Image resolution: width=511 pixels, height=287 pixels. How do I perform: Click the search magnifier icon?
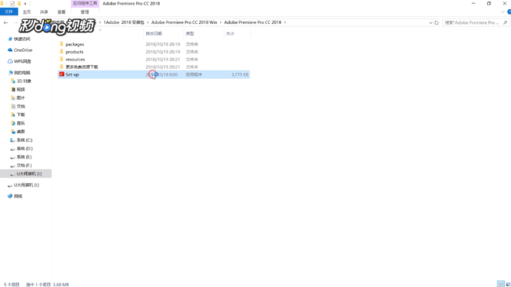[x=505, y=23]
